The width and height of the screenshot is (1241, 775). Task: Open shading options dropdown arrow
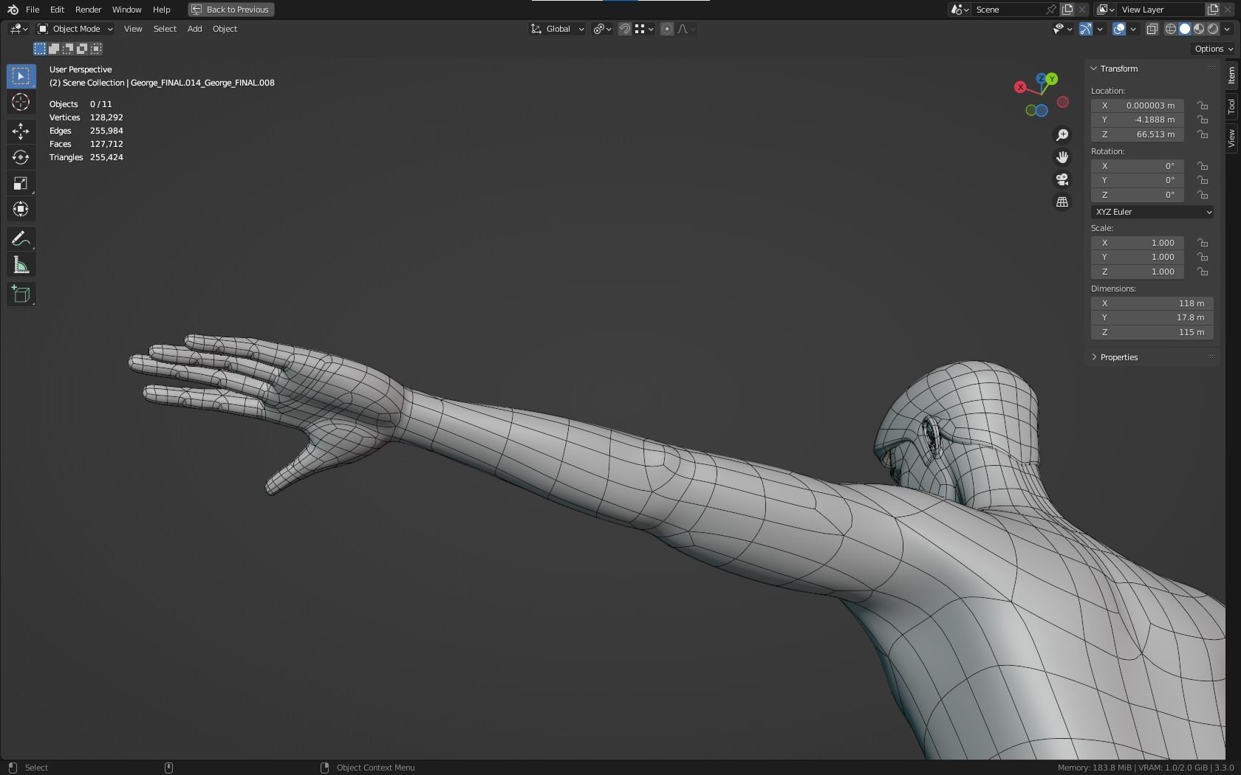coord(1228,29)
